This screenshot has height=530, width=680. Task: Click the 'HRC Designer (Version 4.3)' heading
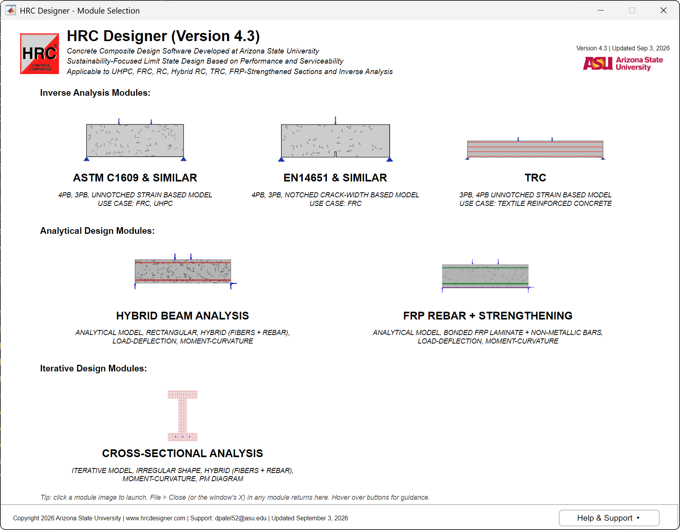163,36
